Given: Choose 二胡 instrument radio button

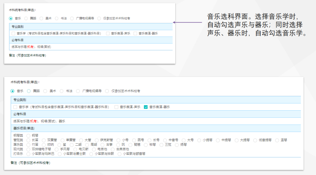Looking at the screenshot, I should click(72, 145).
